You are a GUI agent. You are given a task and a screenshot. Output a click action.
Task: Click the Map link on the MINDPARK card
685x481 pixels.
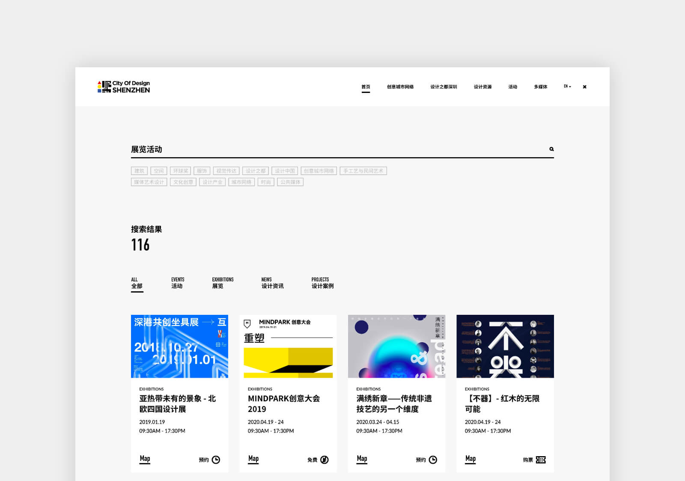pos(253,459)
